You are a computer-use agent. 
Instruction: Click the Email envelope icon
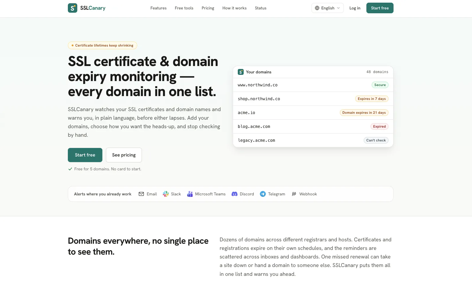pos(141,194)
